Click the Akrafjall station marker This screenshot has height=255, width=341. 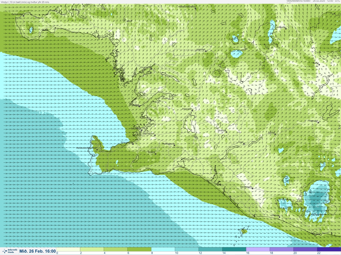[x=139, y=106]
